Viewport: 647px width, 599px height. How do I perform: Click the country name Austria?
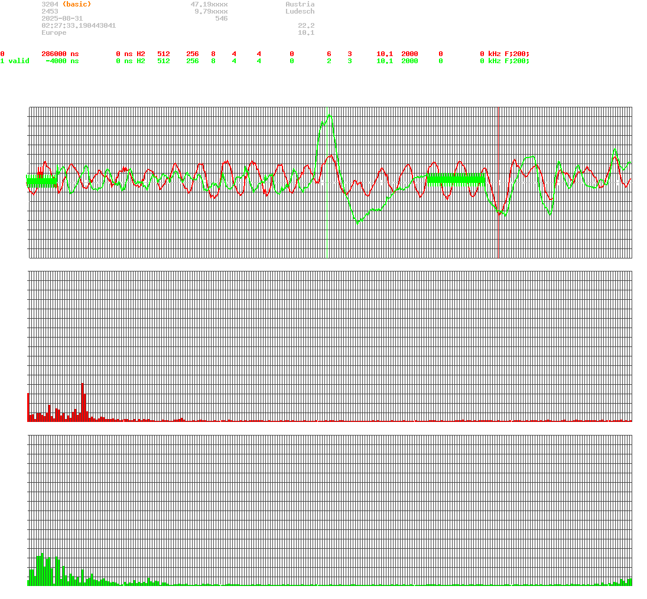tap(300, 4)
